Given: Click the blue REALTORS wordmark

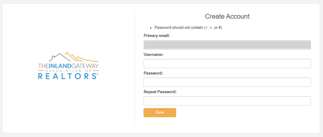Looking at the screenshot, I should click(68, 76).
